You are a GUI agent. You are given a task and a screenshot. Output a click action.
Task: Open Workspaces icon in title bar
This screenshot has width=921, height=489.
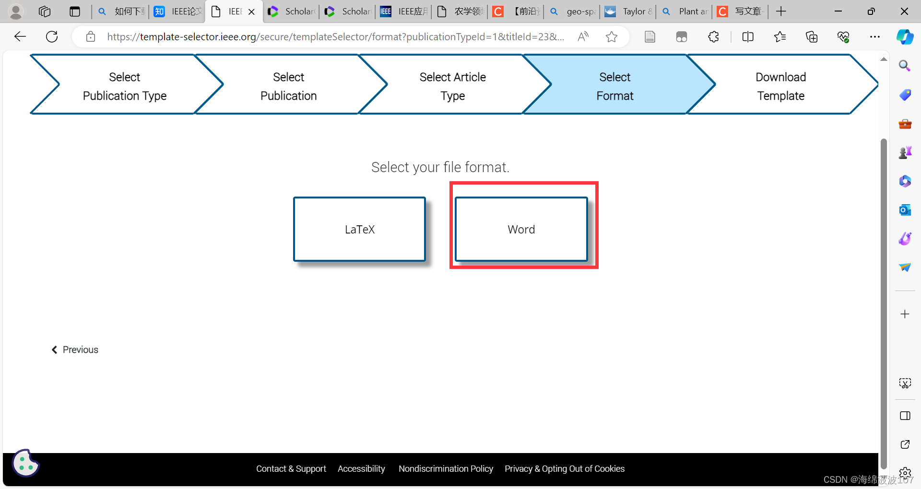coord(45,12)
